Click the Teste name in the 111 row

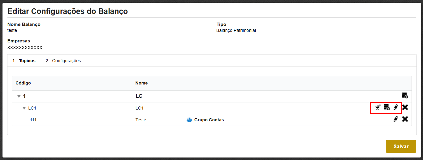click(141, 120)
